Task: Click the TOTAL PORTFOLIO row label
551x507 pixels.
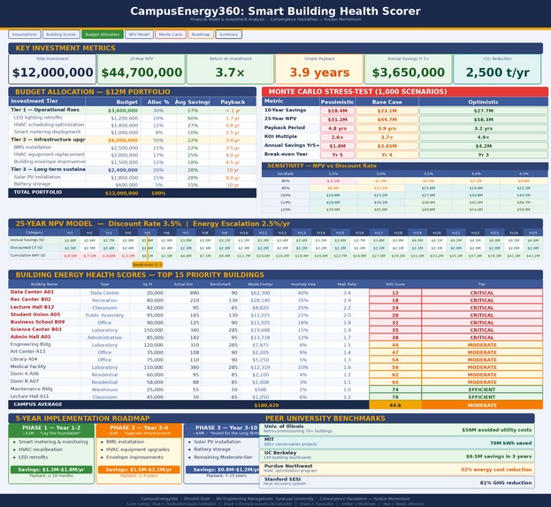Action: point(38,192)
